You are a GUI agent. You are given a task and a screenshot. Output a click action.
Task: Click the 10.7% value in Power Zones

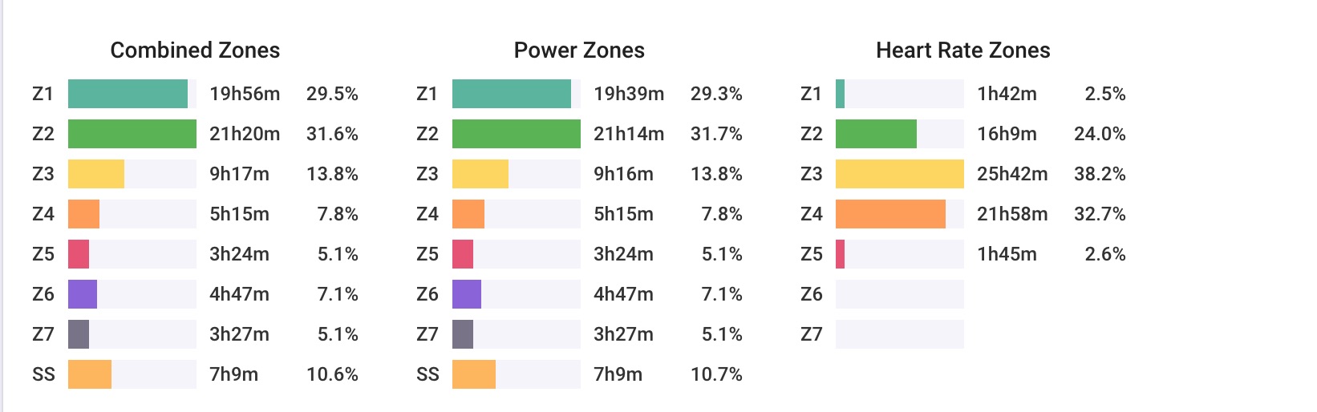click(716, 374)
